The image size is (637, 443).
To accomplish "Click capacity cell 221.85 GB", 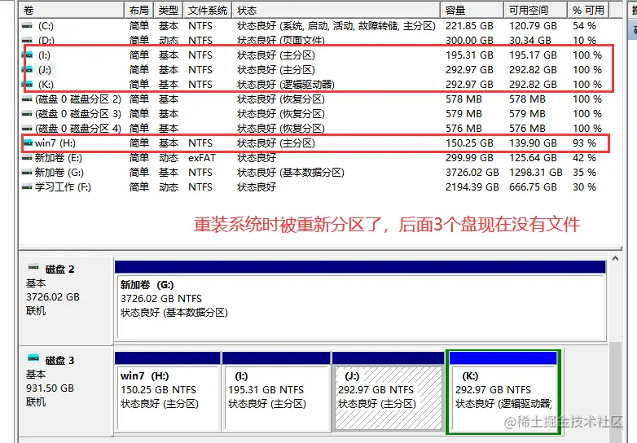I will click(x=469, y=26).
